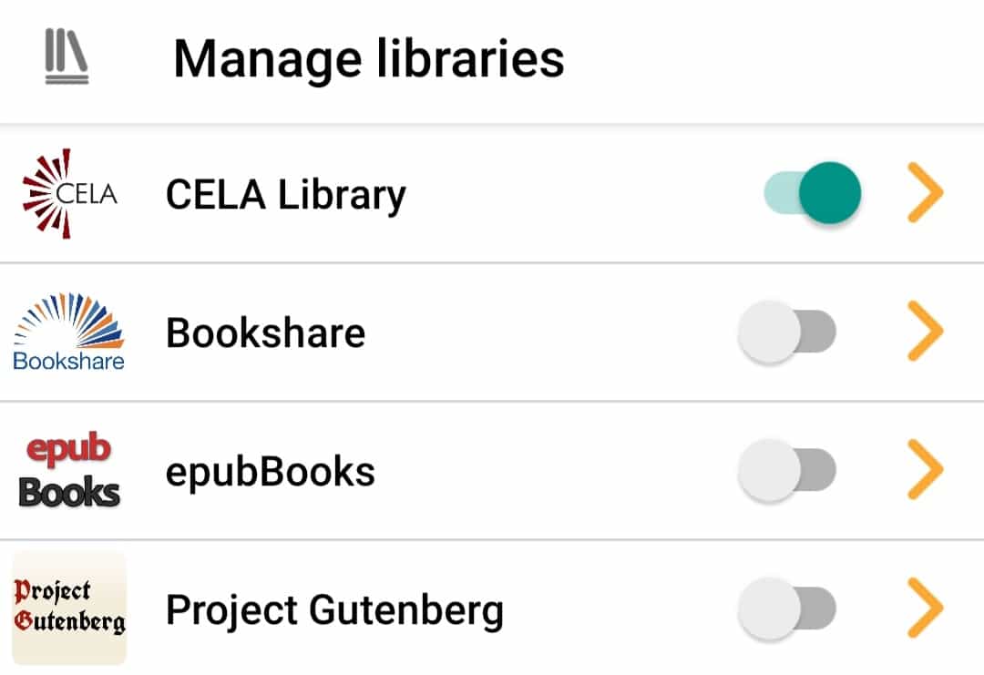Choose the Project Gutenberg entry label
The width and height of the screenshot is (984, 675).
pyautogui.click(x=334, y=611)
